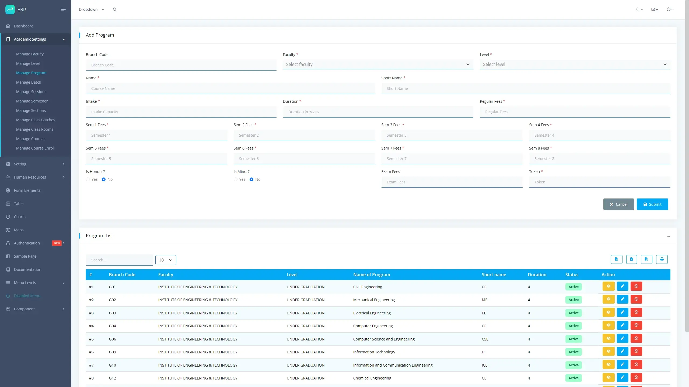The width and height of the screenshot is (689, 387).
Task: Disable the Civil Engineering program
Action: 636,286
